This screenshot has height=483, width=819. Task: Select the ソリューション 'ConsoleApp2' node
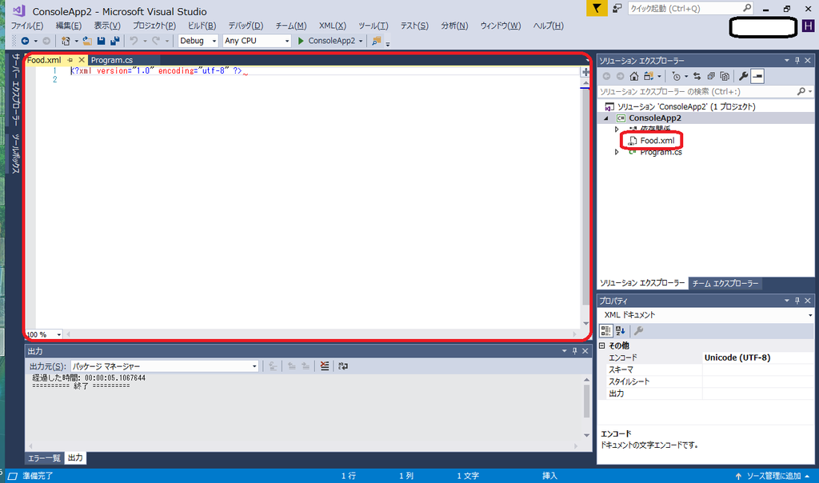coord(680,106)
